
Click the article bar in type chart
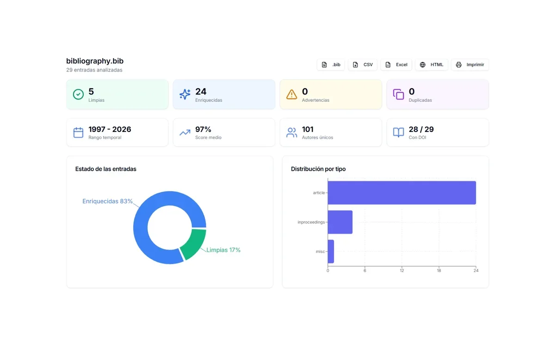click(x=402, y=192)
